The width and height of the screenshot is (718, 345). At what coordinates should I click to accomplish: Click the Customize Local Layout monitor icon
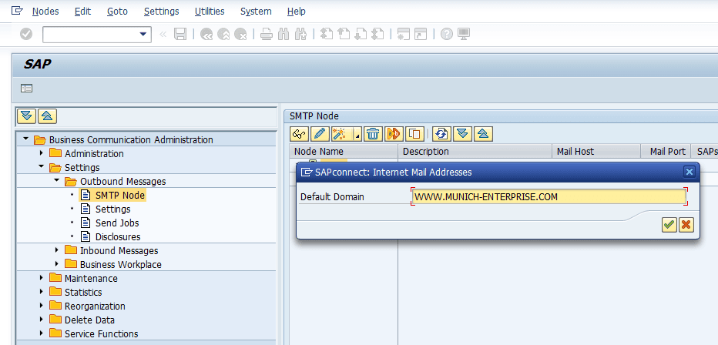[x=464, y=35]
